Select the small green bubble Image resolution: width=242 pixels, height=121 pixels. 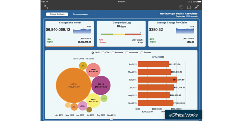pyautogui.click(x=104, y=98)
